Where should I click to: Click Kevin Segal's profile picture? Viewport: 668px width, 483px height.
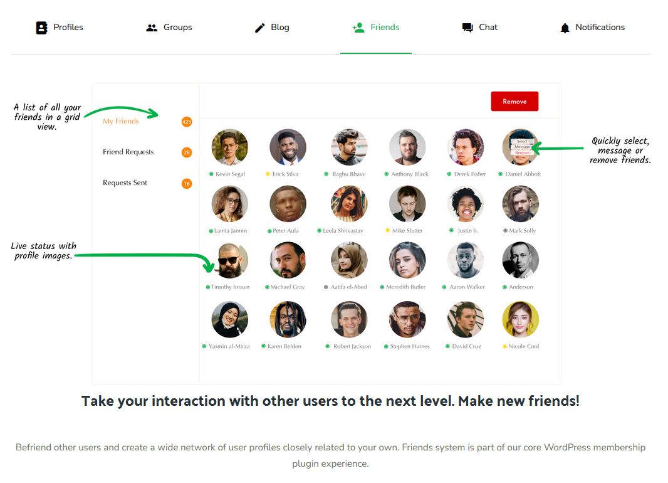coord(229,147)
